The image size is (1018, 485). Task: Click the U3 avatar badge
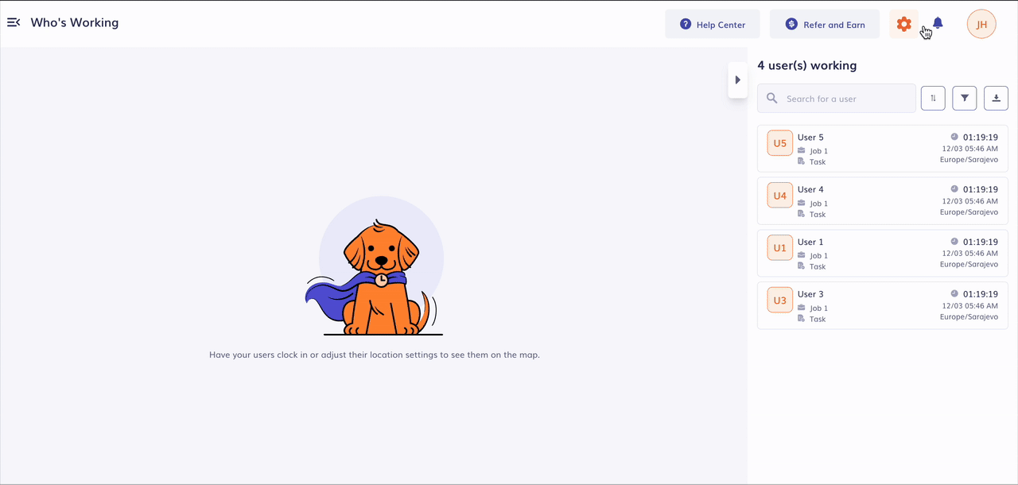779,300
